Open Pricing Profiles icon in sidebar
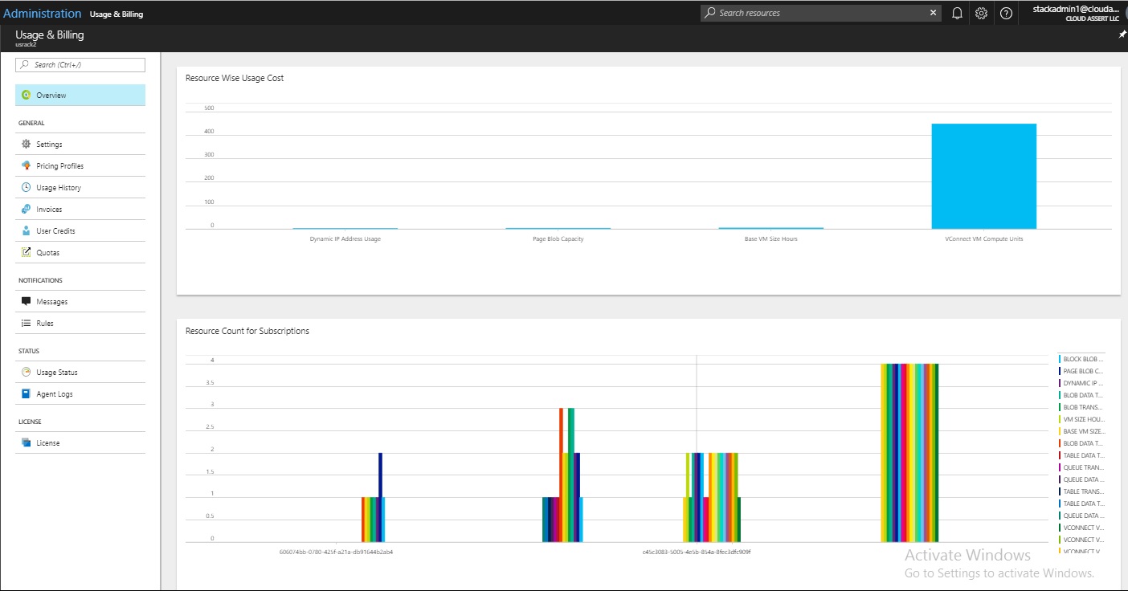The width and height of the screenshot is (1128, 591). pyautogui.click(x=27, y=166)
